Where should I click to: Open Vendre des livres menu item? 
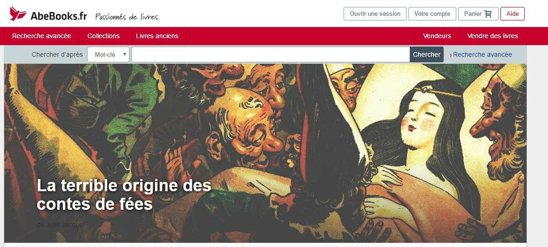click(493, 36)
